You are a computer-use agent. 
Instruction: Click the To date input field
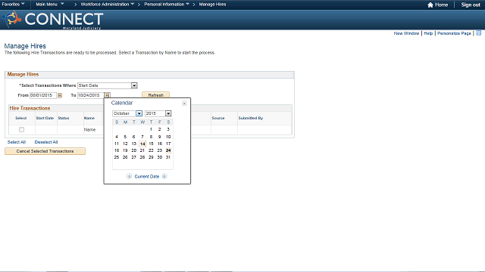click(91, 95)
